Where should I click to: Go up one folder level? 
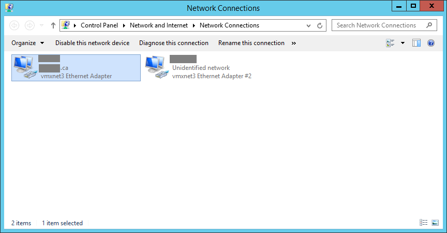coord(53,25)
